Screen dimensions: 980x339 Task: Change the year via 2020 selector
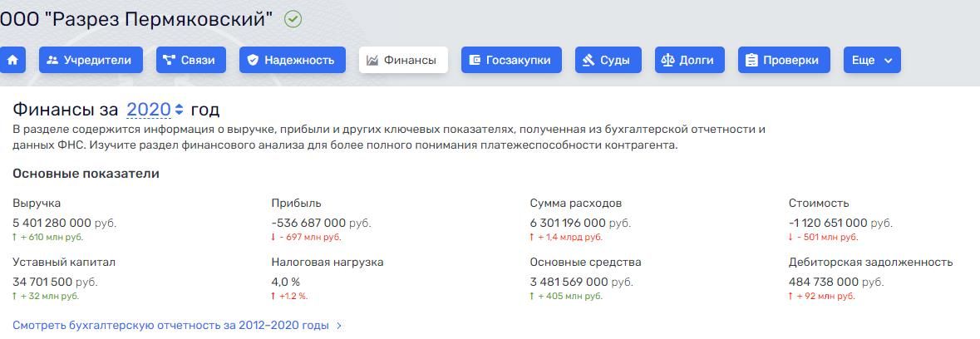pyautogui.click(x=149, y=110)
